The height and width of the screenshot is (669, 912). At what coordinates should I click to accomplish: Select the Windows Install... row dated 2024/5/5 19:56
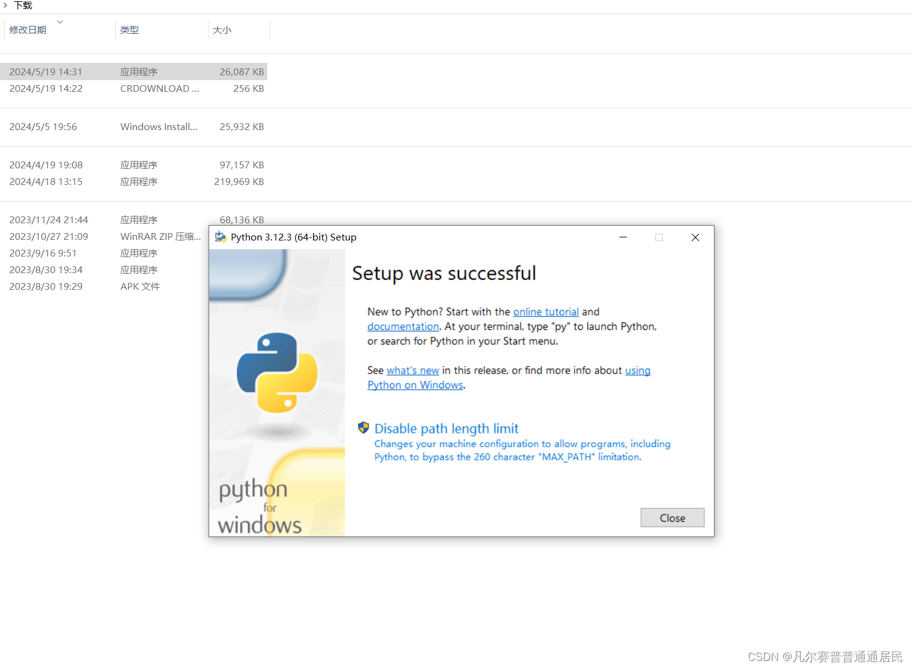133,126
